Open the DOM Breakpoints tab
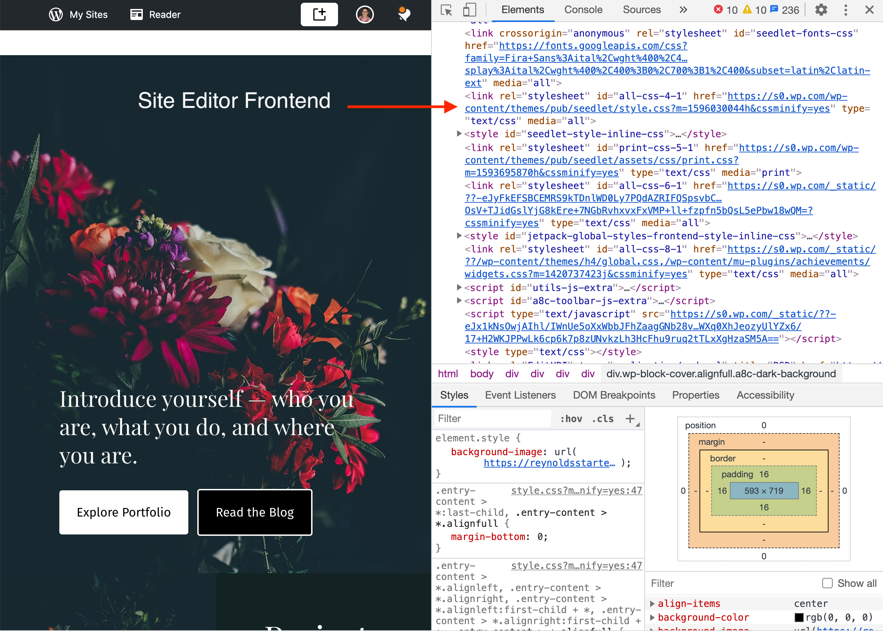Screen dimensions: 883x631 [614, 395]
